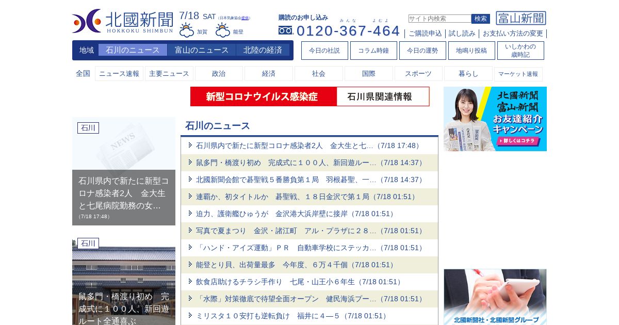Open 新型コロナウイルス感染症 石川県関連情報 banner
Screen dimensions: 619x325
click(x=309, y=96)
